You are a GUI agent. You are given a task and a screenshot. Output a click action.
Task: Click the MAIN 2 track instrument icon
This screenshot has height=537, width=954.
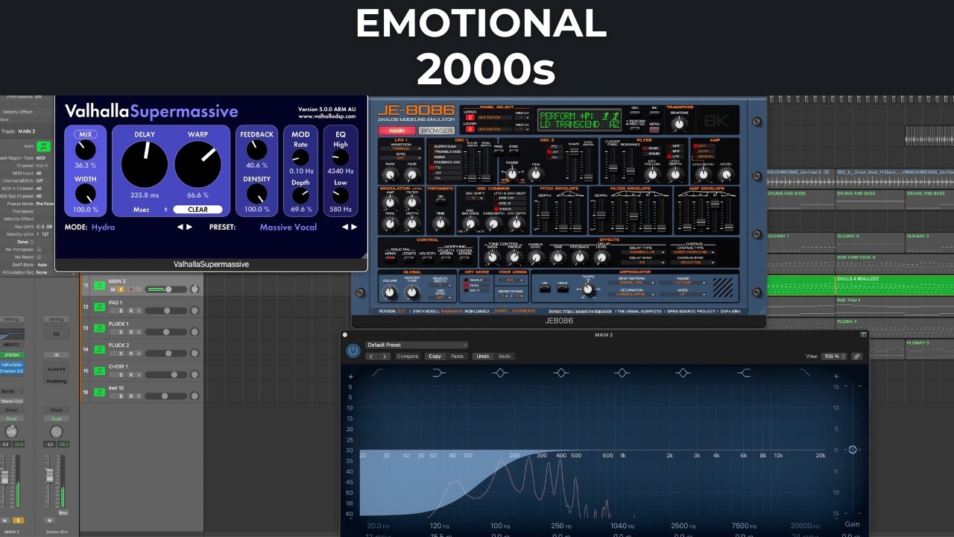pos(100,286)
